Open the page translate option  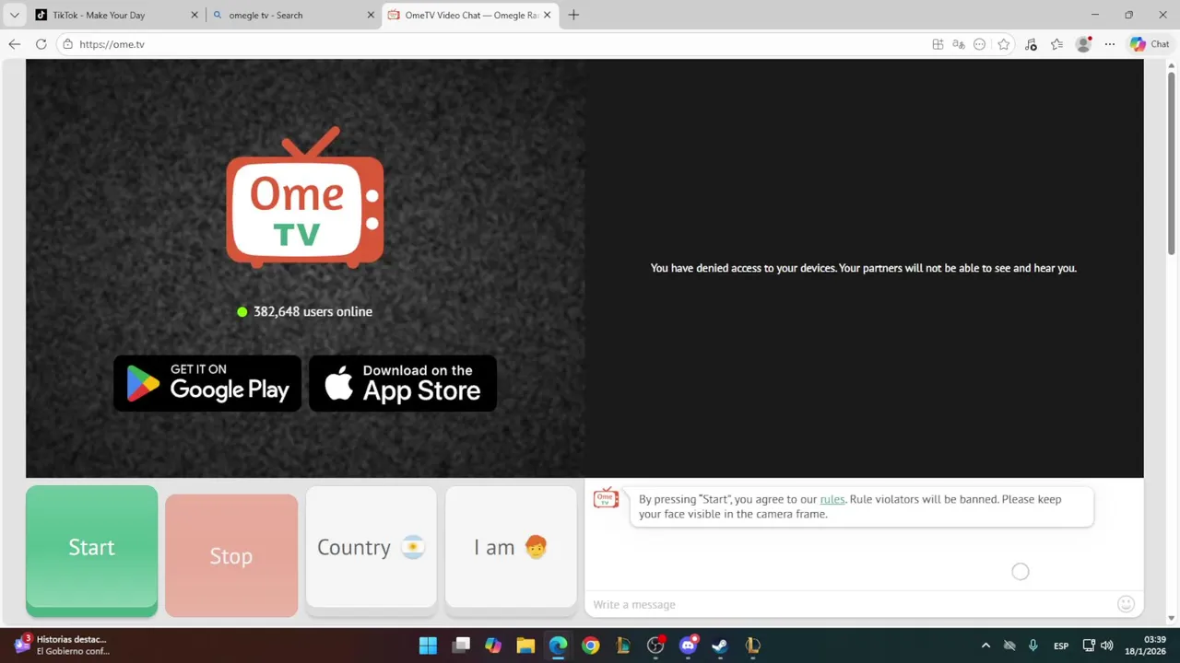coord(959,44)
